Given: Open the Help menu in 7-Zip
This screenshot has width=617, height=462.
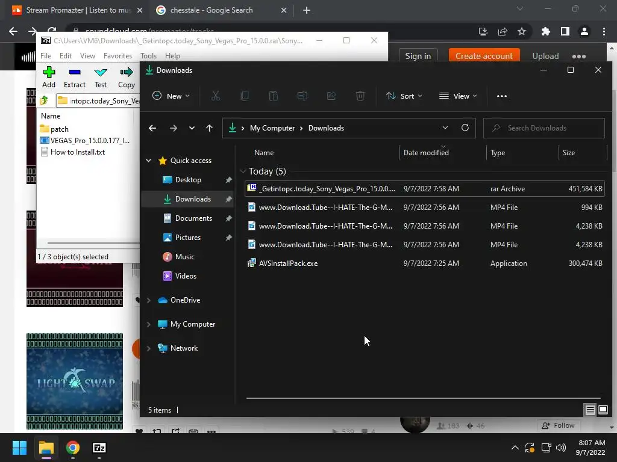Looking at the screenshot, I should point(172,56).
